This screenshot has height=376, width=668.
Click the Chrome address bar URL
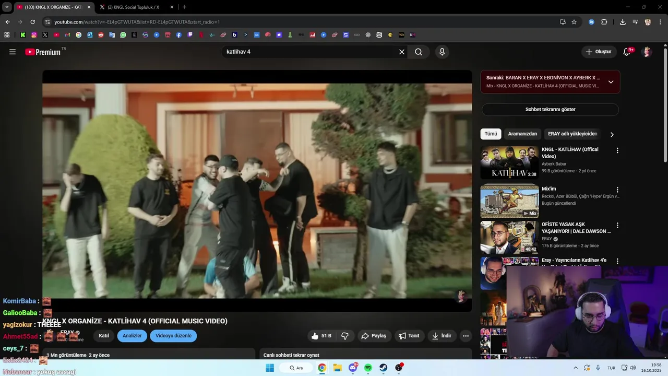(137, 22)
